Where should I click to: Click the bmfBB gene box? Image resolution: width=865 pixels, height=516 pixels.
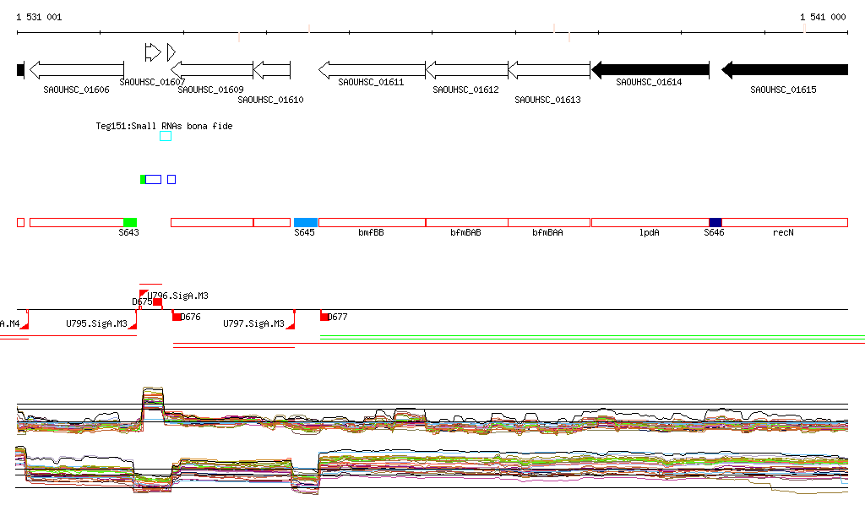point(372,222)
